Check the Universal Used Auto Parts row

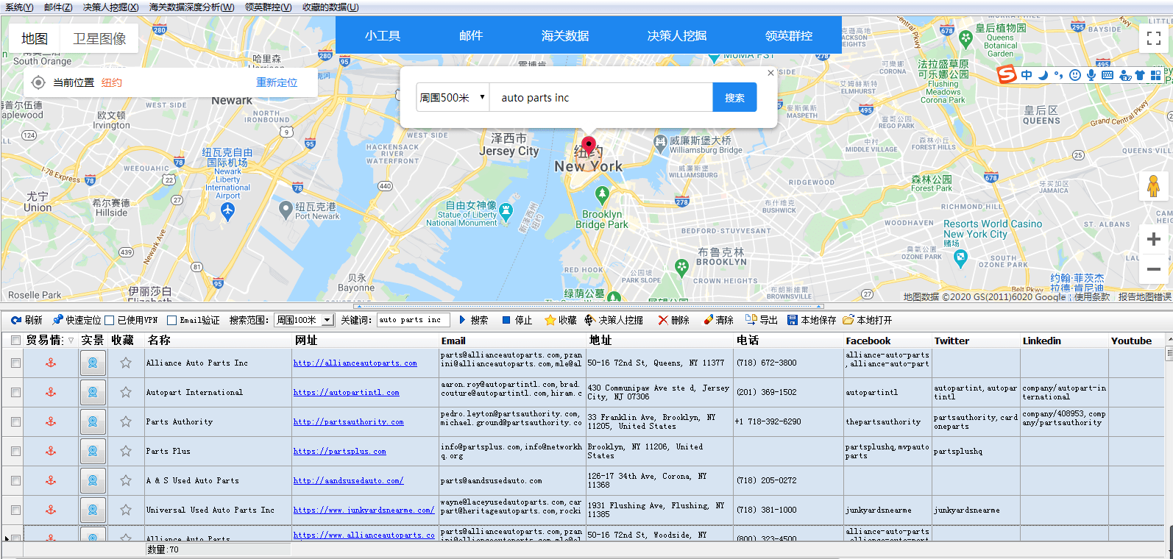15,510
